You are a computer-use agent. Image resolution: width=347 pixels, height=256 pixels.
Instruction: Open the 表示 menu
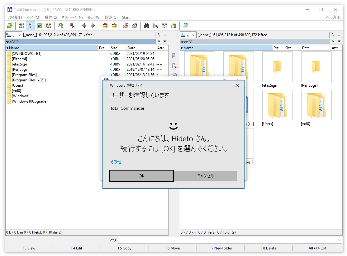pyautogui.click(x=93, y=17)
